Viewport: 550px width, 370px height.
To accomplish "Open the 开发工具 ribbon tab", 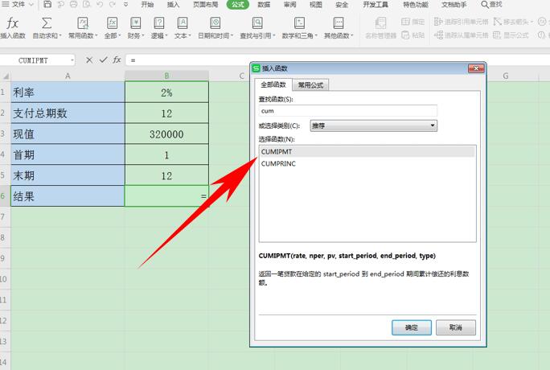I will point(376,5).
